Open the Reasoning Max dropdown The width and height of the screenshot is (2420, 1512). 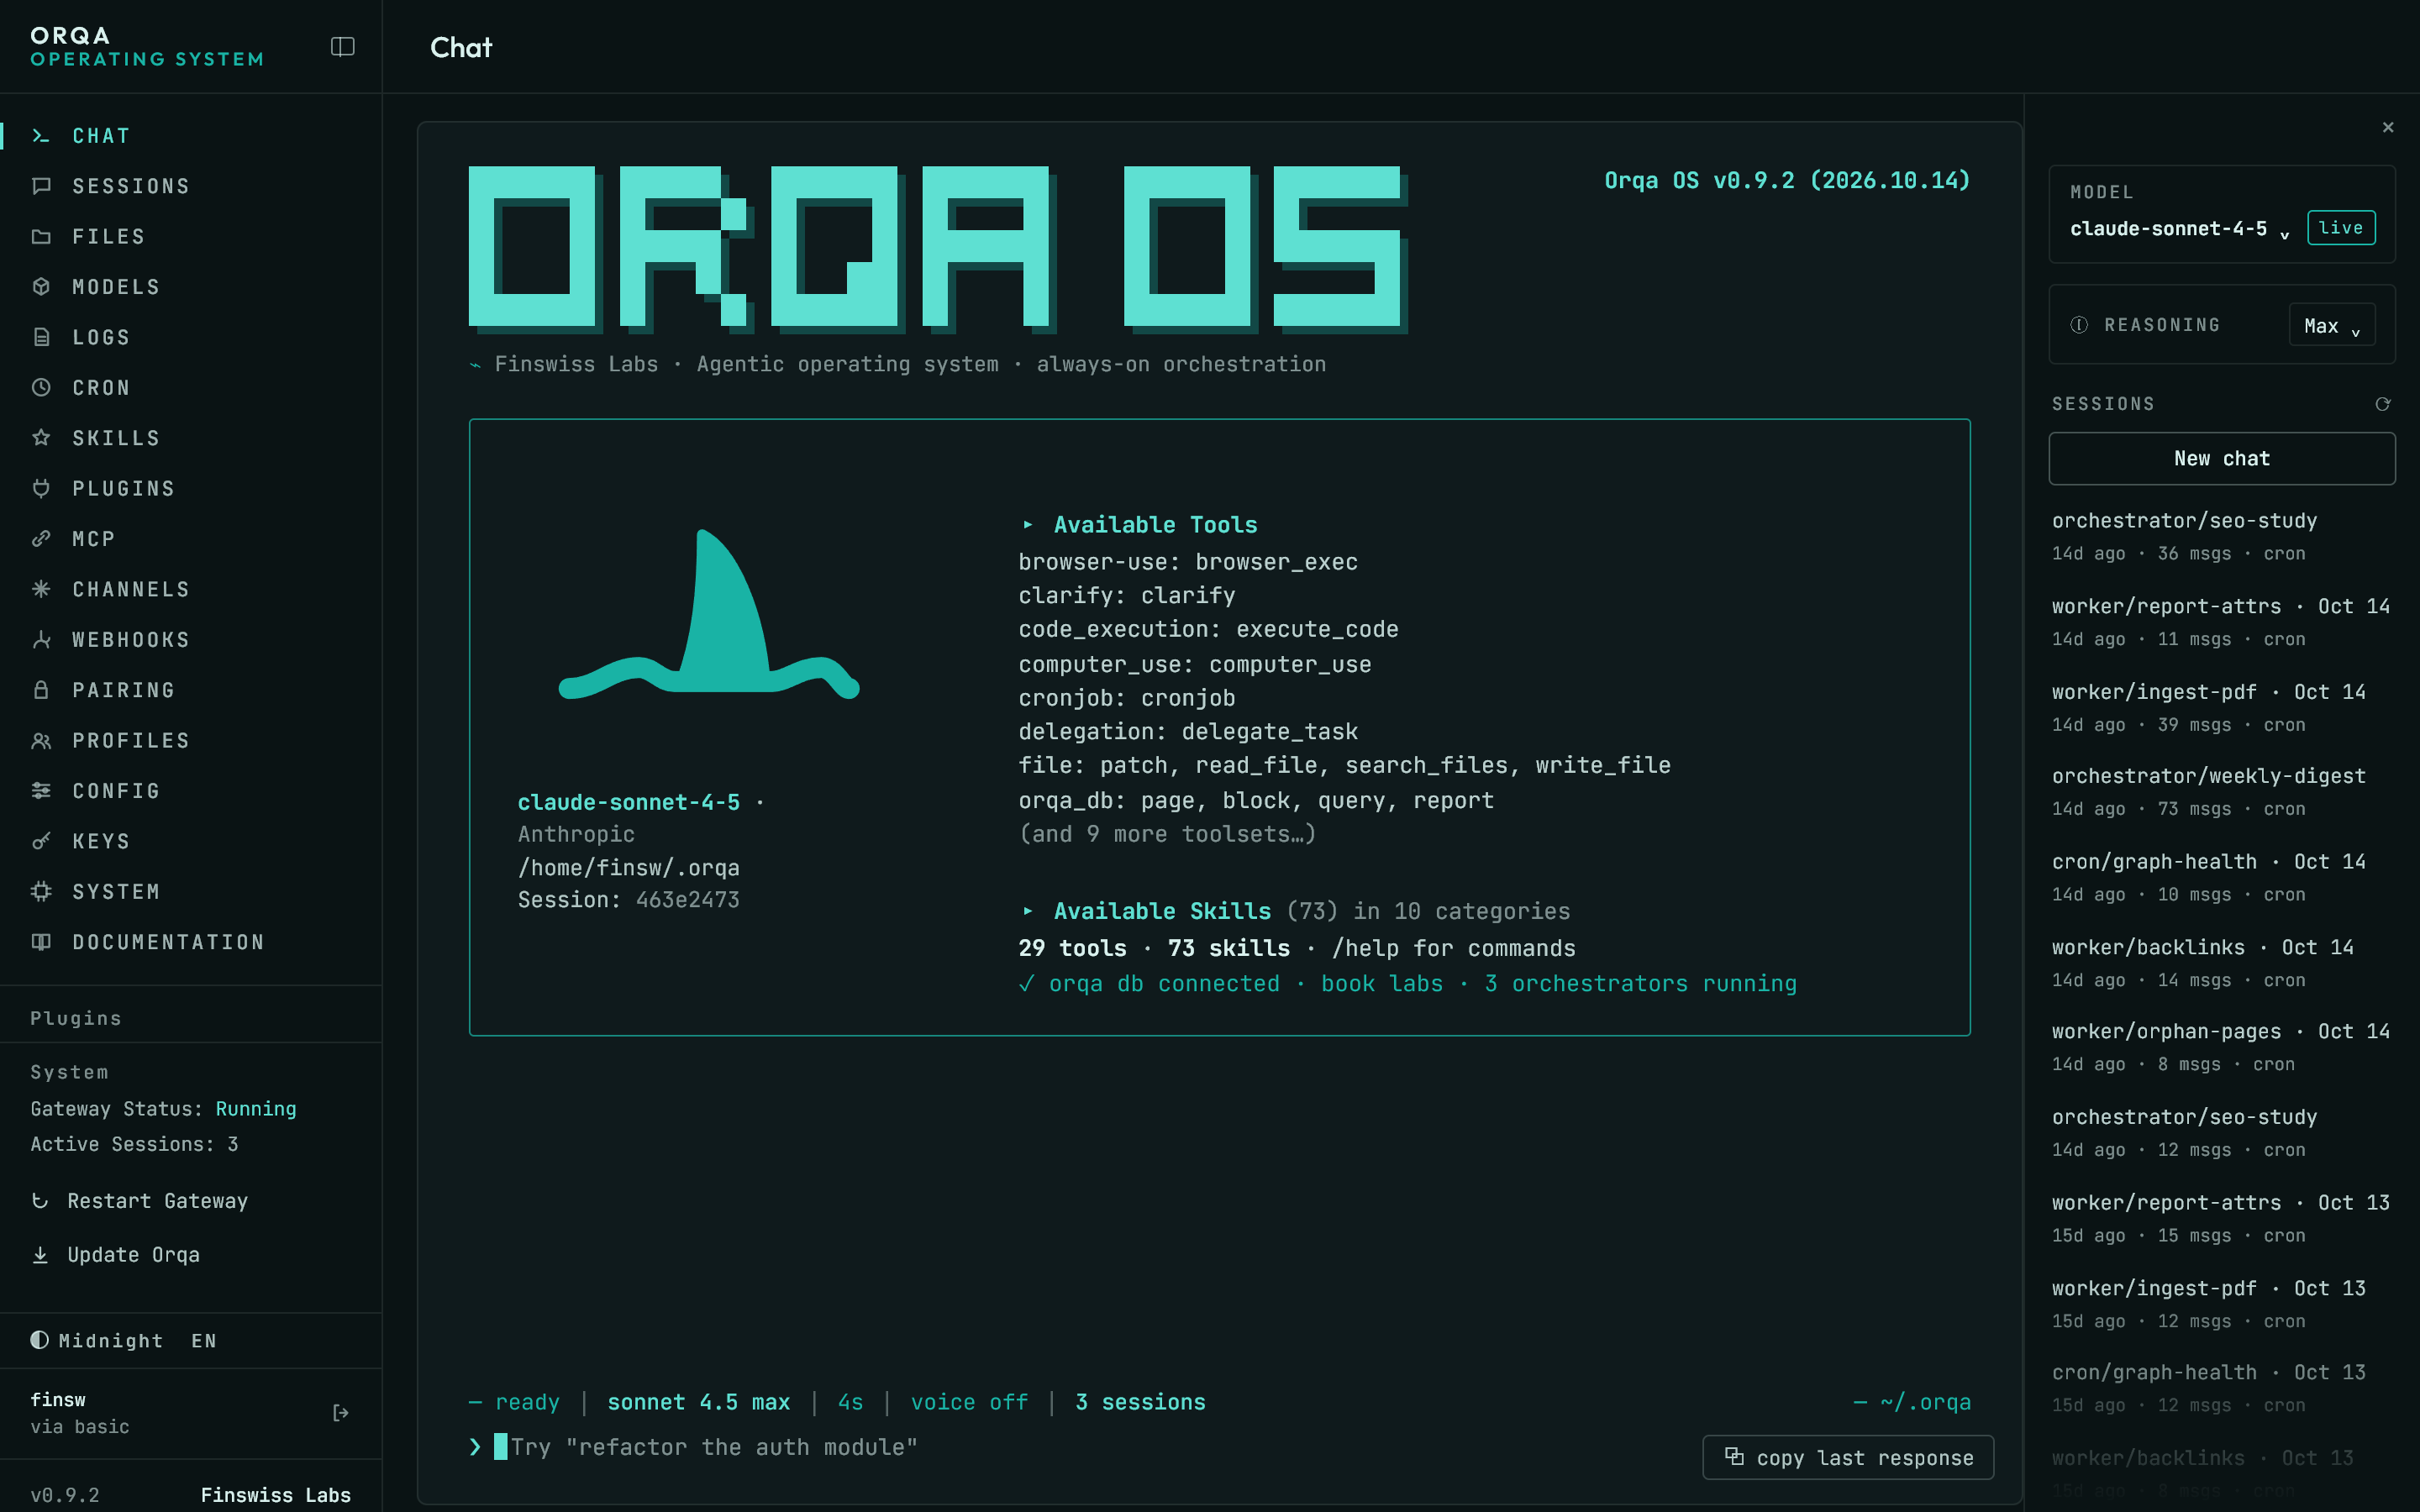[2332, 326]
